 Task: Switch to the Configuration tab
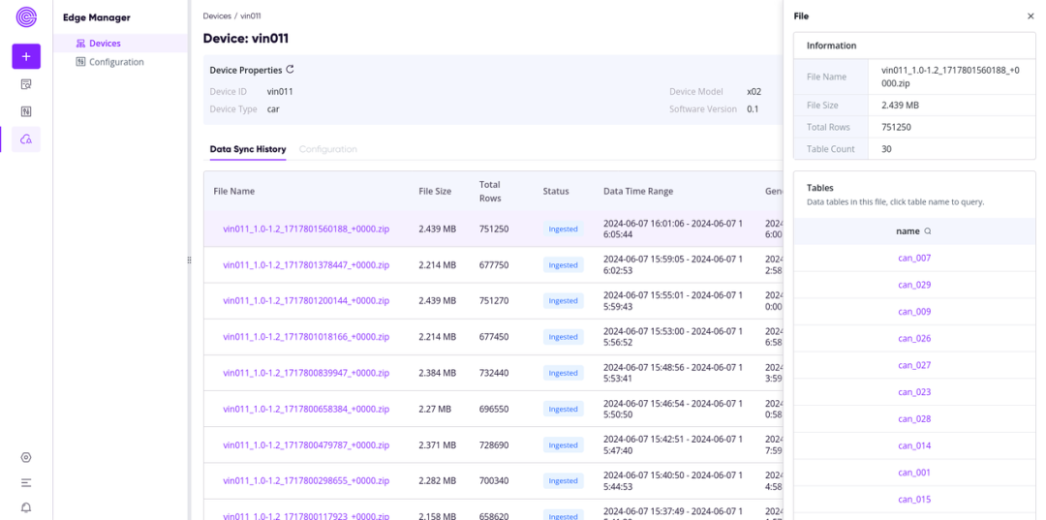327,149
